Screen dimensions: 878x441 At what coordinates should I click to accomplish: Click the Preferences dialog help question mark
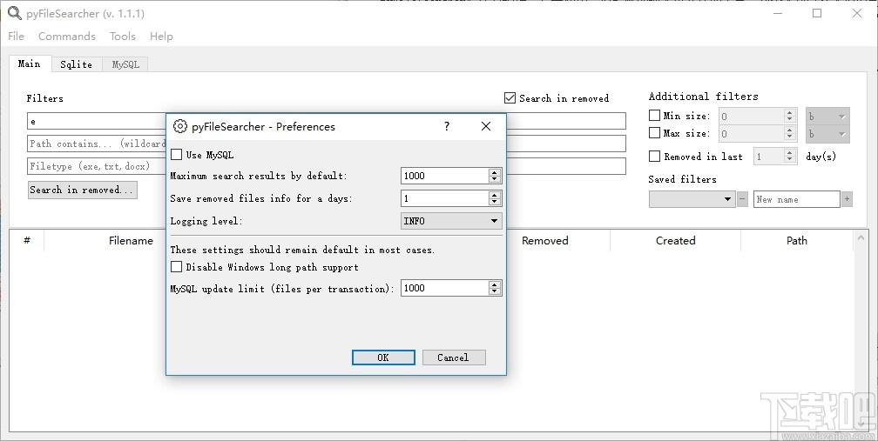pos(447,126)
